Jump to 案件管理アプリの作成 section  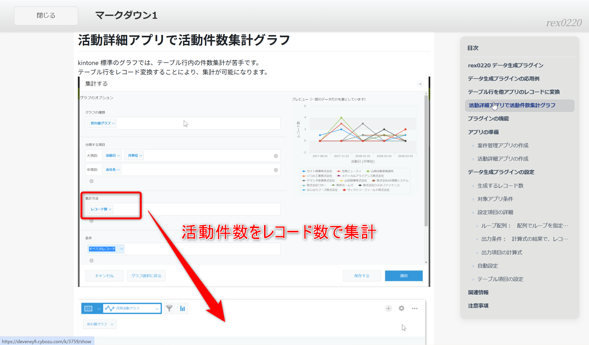click(503, 145)
